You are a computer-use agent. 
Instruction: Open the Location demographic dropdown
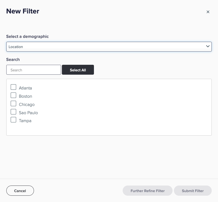click(109, 47)
